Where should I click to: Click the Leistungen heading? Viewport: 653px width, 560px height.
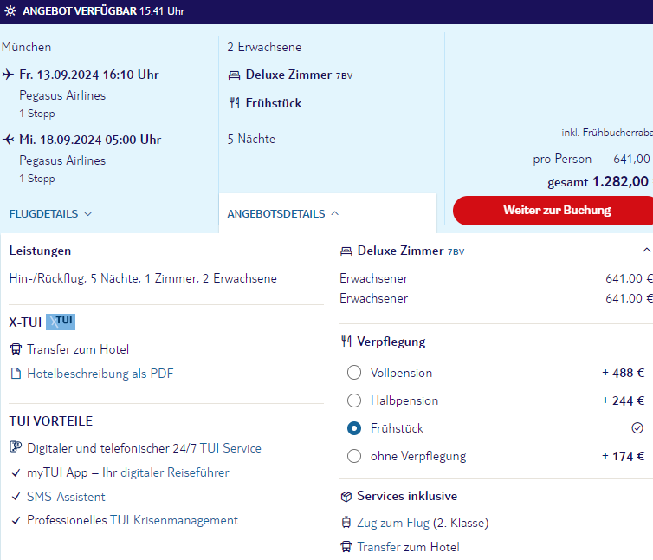pyautogui.click(x=40, y=251)
